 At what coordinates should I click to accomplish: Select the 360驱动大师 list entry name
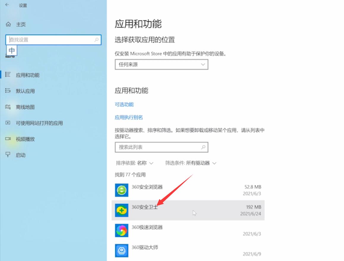(145, 247)
